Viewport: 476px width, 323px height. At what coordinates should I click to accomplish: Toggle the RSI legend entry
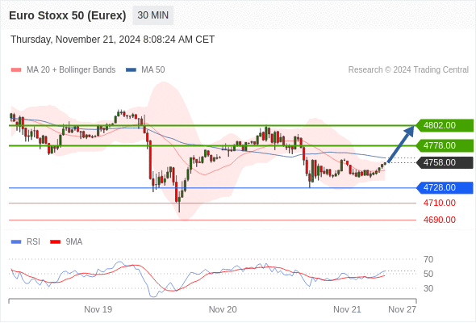point(26,242)
